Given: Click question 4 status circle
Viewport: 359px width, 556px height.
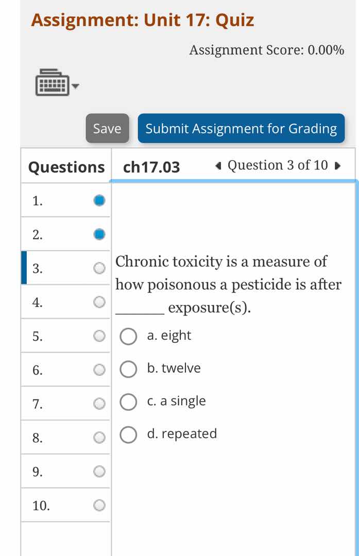Looking at the screenshot, I should click(99, 302).
